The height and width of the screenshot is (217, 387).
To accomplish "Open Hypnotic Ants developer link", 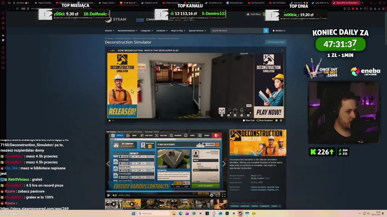I will pyautogui.click(x=273, y=187).
